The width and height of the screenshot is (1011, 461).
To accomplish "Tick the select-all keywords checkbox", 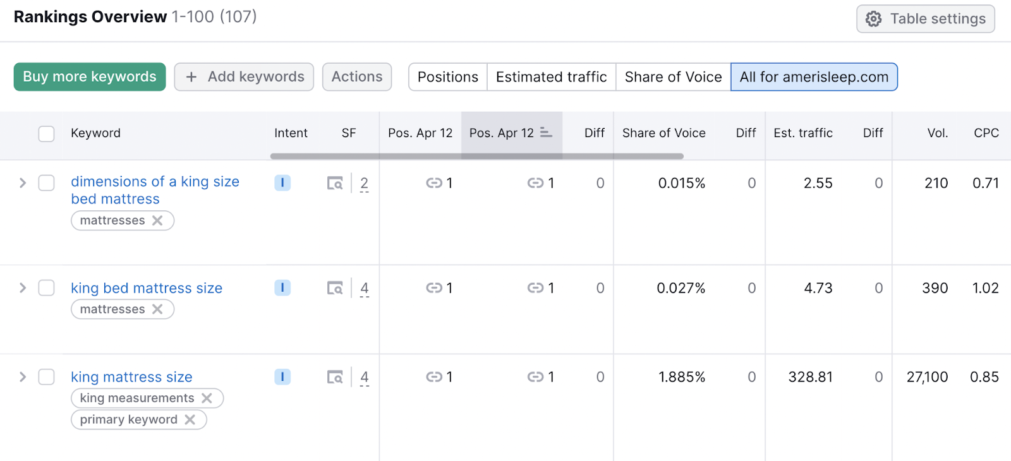I will pos(46,133).
